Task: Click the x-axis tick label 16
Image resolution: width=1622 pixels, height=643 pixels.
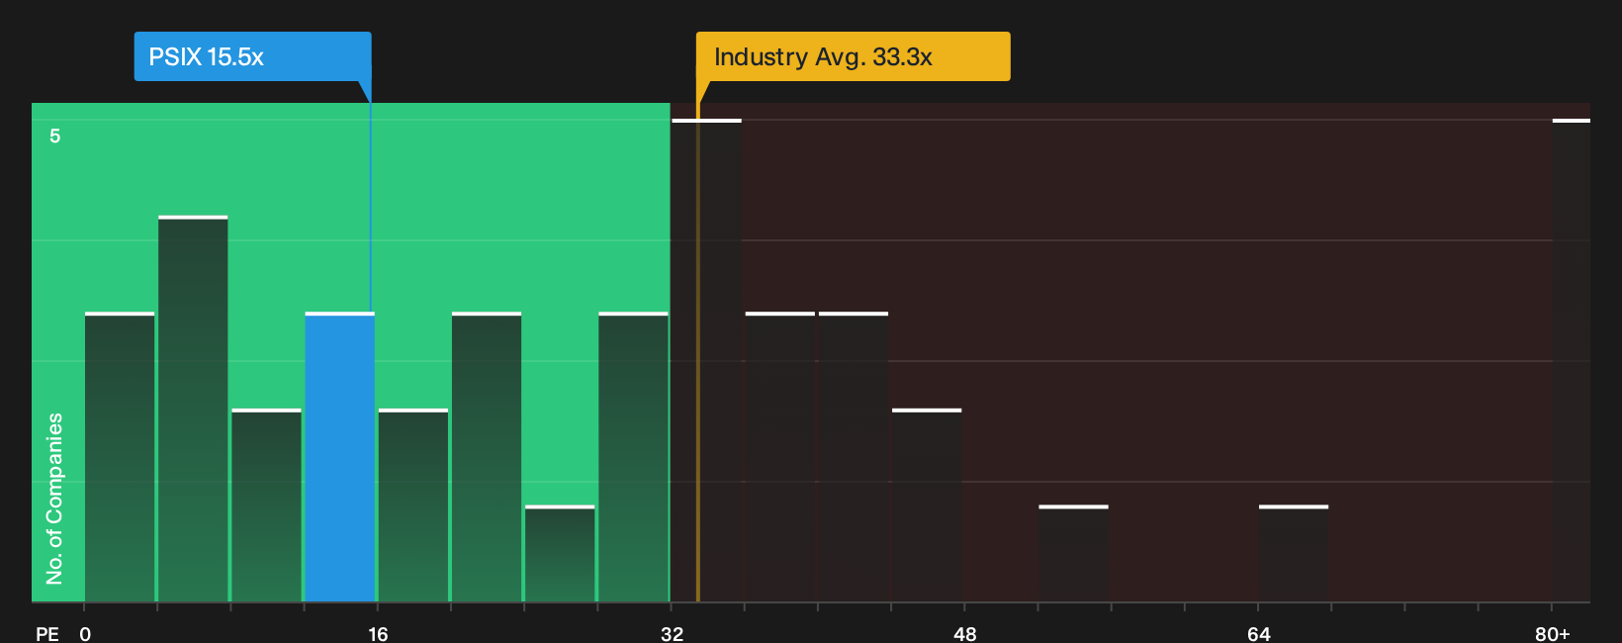Action: coord(378,634)
